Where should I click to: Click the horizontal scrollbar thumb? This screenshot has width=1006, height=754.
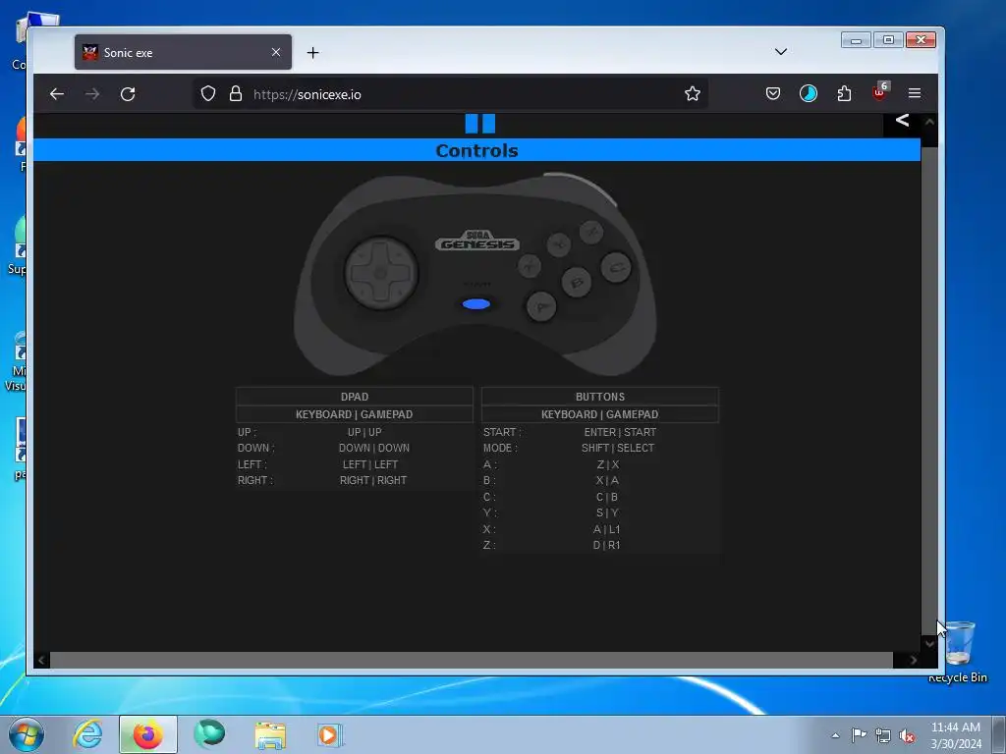click(x=472, y=660)
